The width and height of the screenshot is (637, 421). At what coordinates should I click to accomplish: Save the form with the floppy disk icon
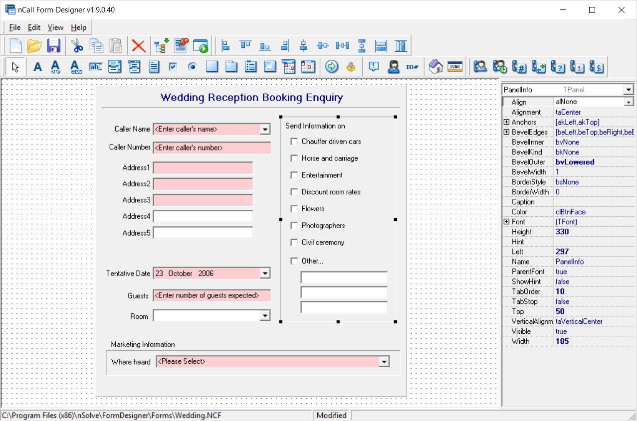53,46
